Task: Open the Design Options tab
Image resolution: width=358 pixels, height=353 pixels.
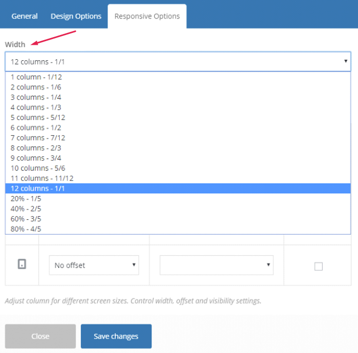Action: pos(76,16)
